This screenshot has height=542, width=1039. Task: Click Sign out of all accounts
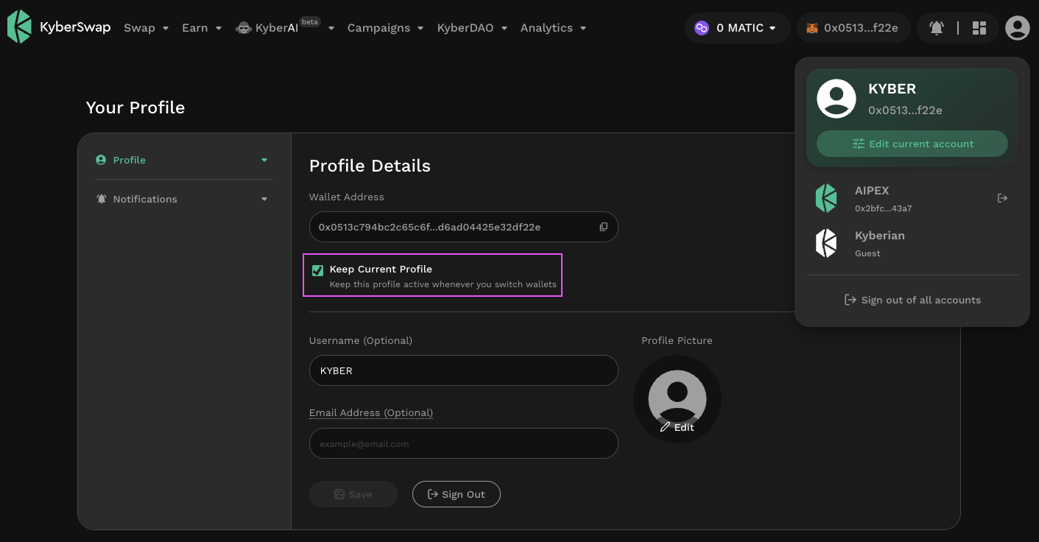click(912, 300)
